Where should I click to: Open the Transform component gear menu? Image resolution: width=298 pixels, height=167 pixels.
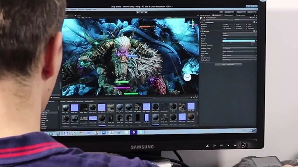tap(256, 22)
